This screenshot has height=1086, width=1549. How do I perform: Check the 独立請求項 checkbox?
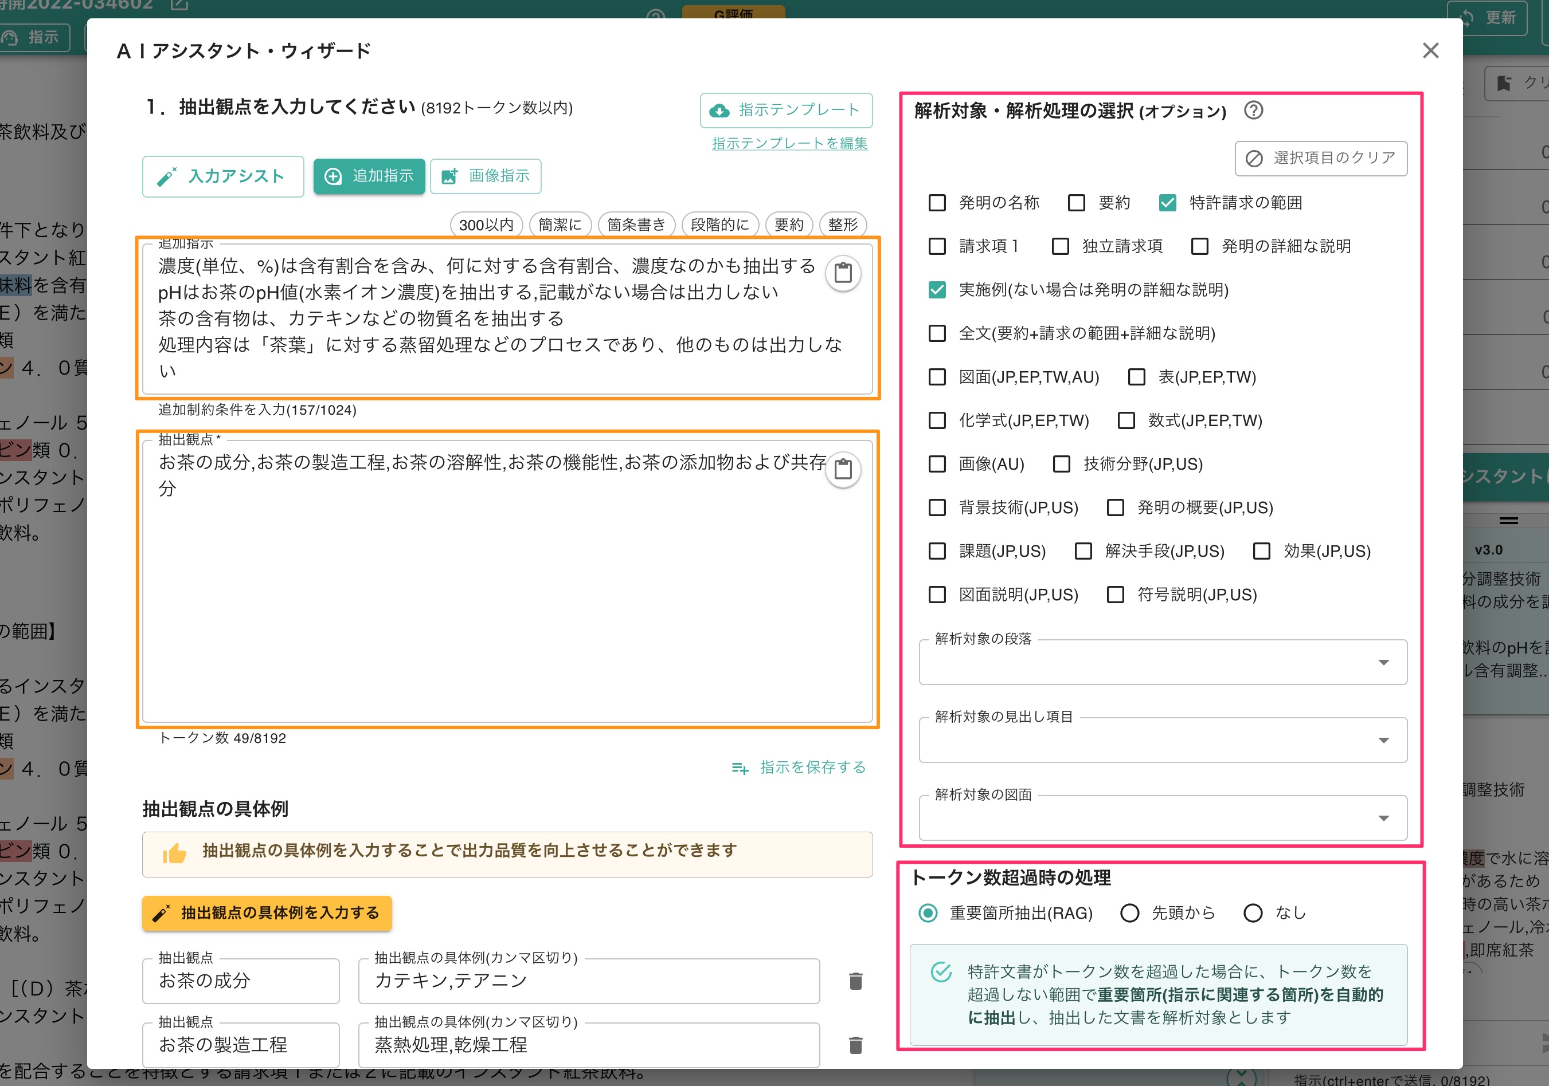(1060, 246)
